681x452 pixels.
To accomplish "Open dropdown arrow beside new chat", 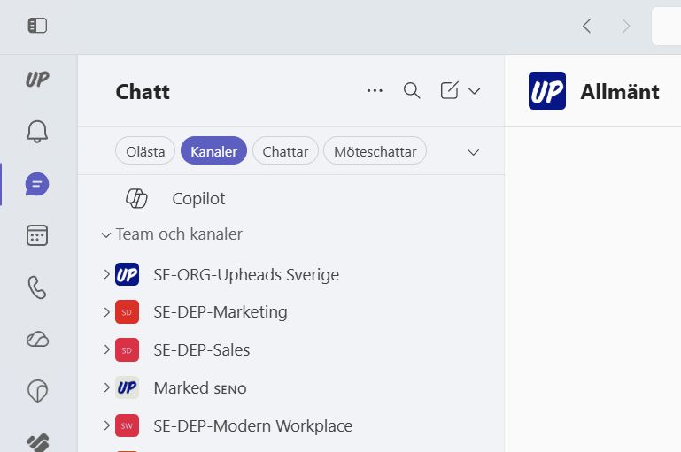I will 474,90.
